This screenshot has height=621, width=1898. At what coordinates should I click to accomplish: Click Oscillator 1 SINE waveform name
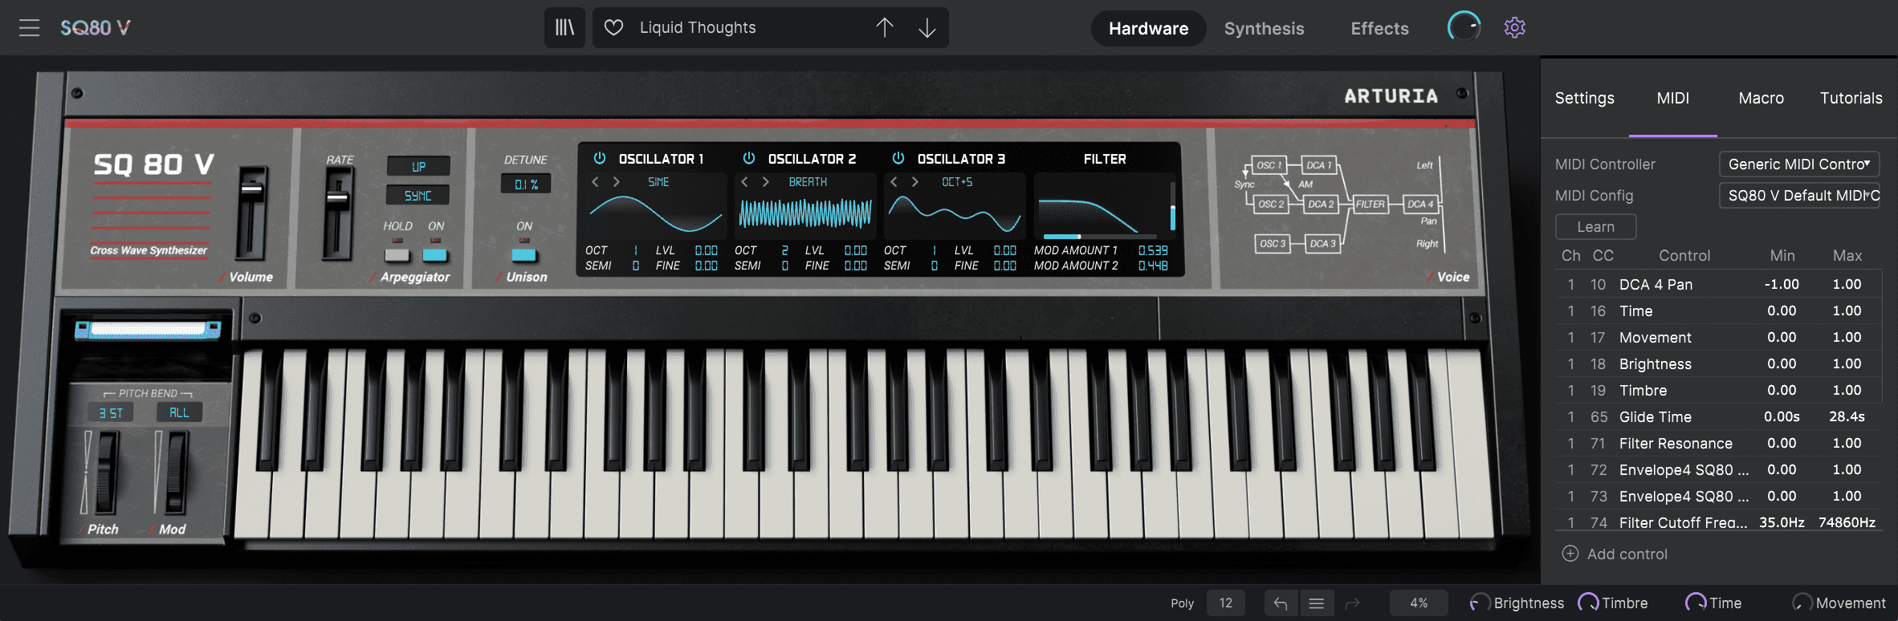click(x=658, y=182)
